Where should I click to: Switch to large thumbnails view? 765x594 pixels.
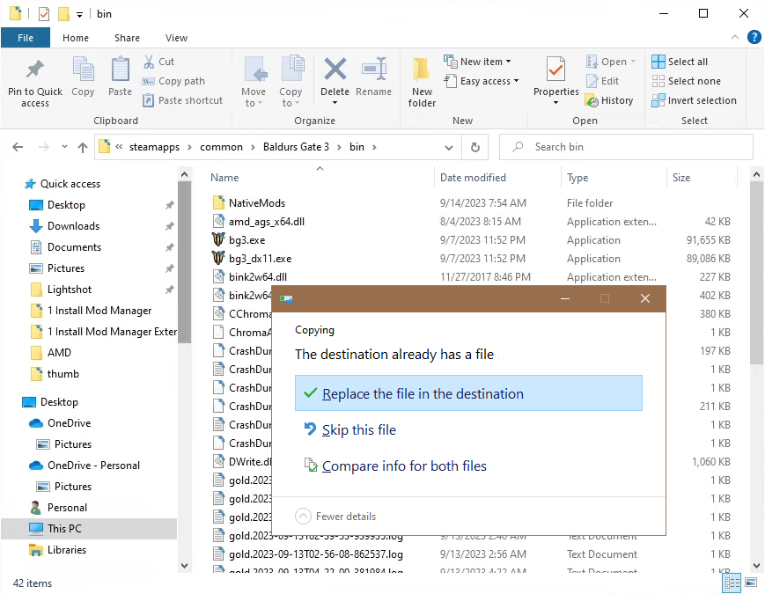(x=750, y=583)
